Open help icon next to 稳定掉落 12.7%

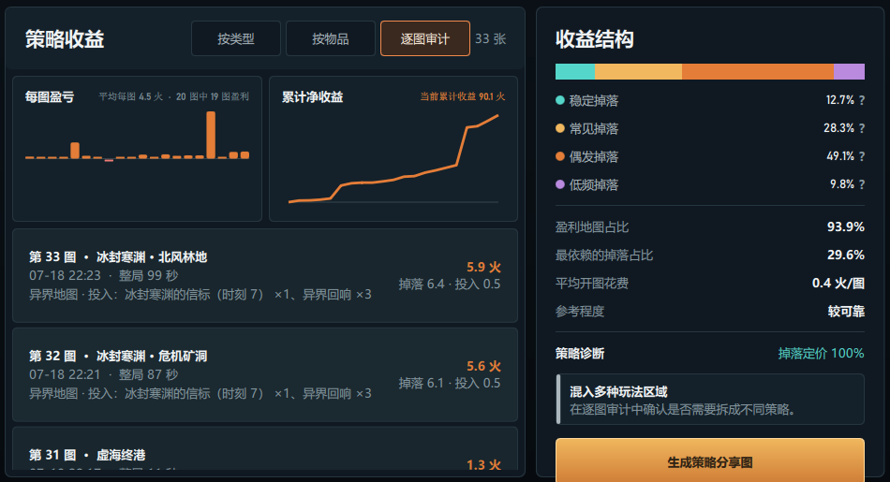[862, 100]
